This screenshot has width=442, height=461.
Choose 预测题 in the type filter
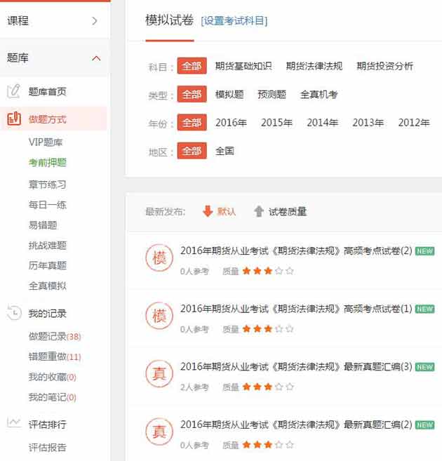tap(272, 94)
